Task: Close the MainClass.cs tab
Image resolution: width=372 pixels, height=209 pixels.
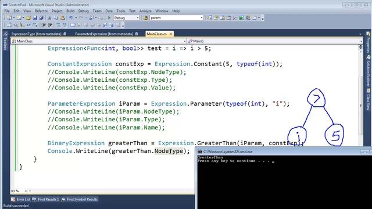Action: pyautogui.click(x=170, y=34)
